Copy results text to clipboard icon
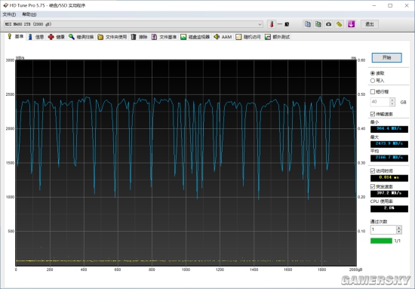This screenshot has width=415, height=289. (x=308, y=24)
